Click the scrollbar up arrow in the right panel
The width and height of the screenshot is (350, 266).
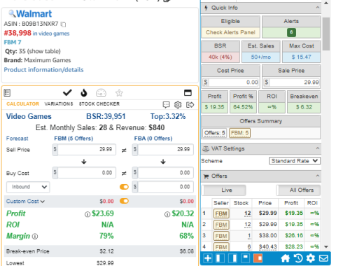[326, 3]
